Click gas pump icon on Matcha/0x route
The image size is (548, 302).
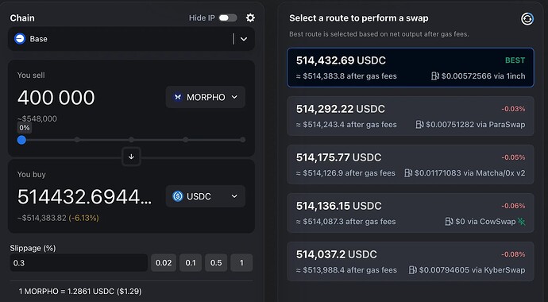[x=408, y=172]
